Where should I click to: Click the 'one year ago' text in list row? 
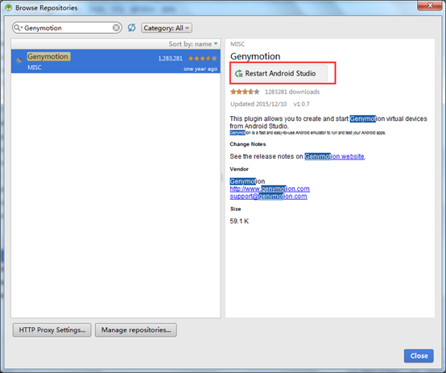[x=200, y=69]
